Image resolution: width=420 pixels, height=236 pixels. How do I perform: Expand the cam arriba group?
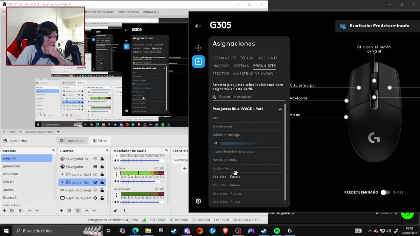tap(62, 182)
